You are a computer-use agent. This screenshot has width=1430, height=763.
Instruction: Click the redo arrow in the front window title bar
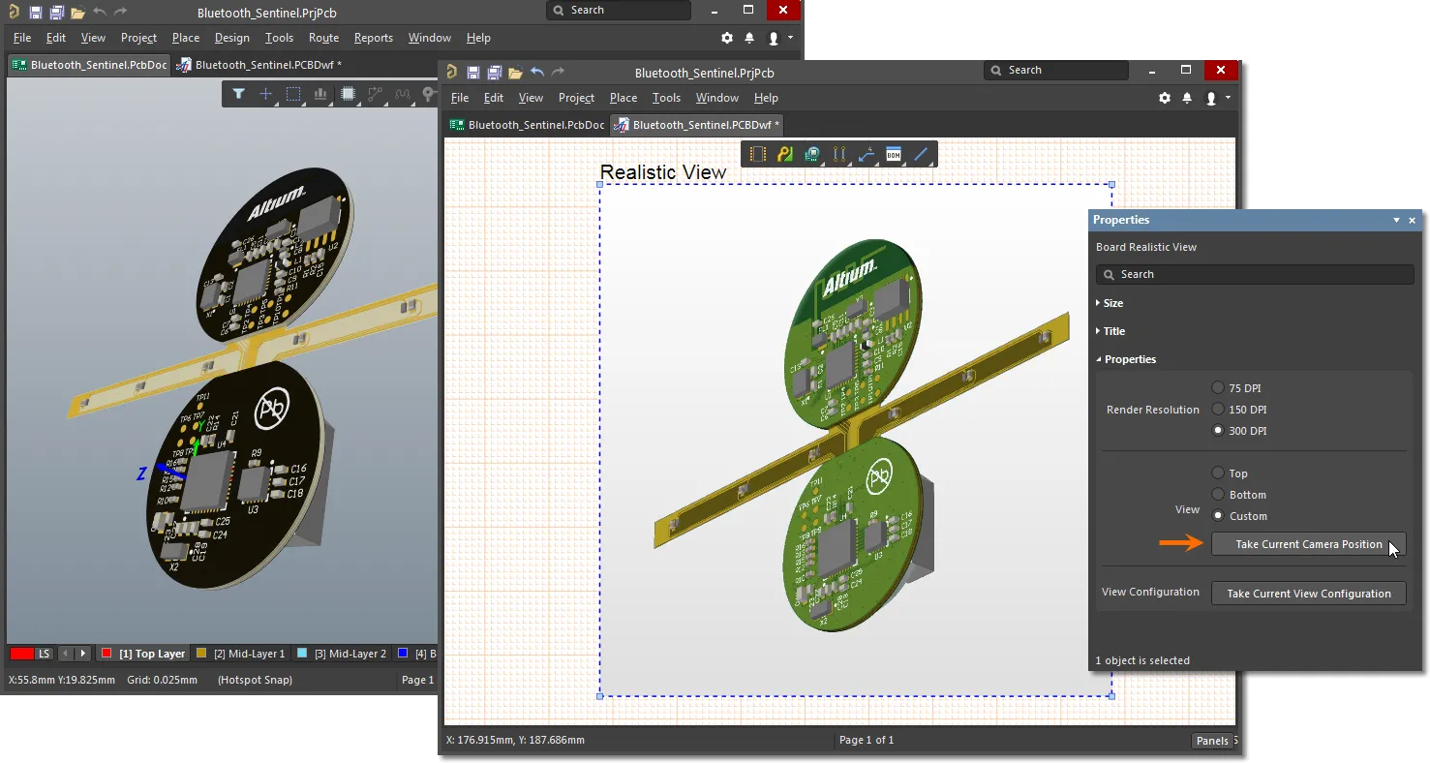click(x=559, y=73)
